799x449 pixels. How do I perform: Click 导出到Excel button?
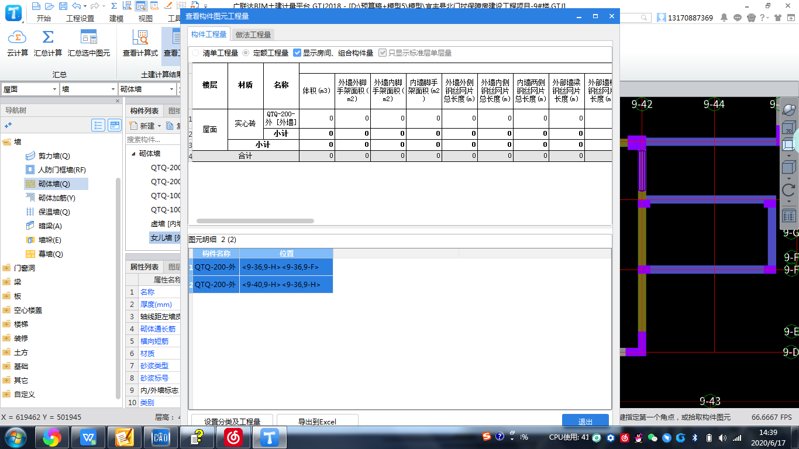pyautogui.click(x=317, y=421)
